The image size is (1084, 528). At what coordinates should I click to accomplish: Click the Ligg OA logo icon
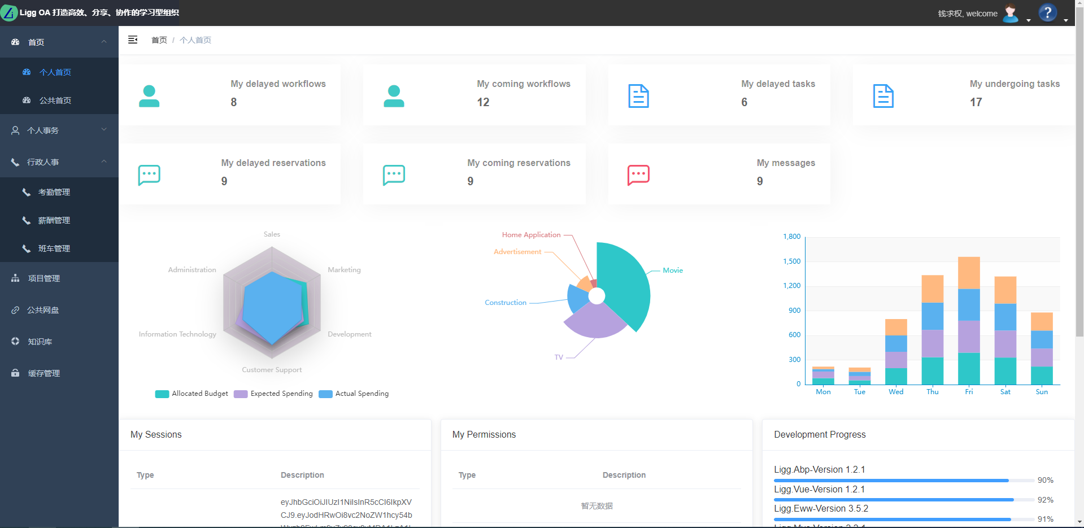[9, 12]
